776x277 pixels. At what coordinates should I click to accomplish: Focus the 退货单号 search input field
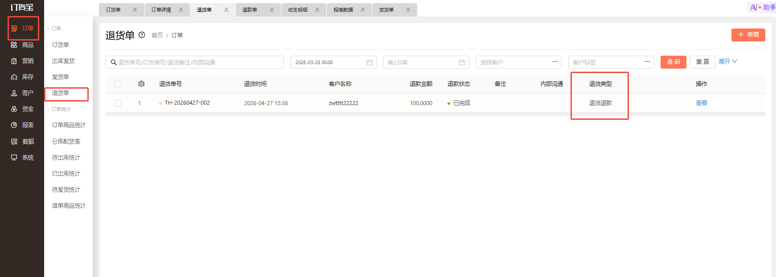[195, 62]
